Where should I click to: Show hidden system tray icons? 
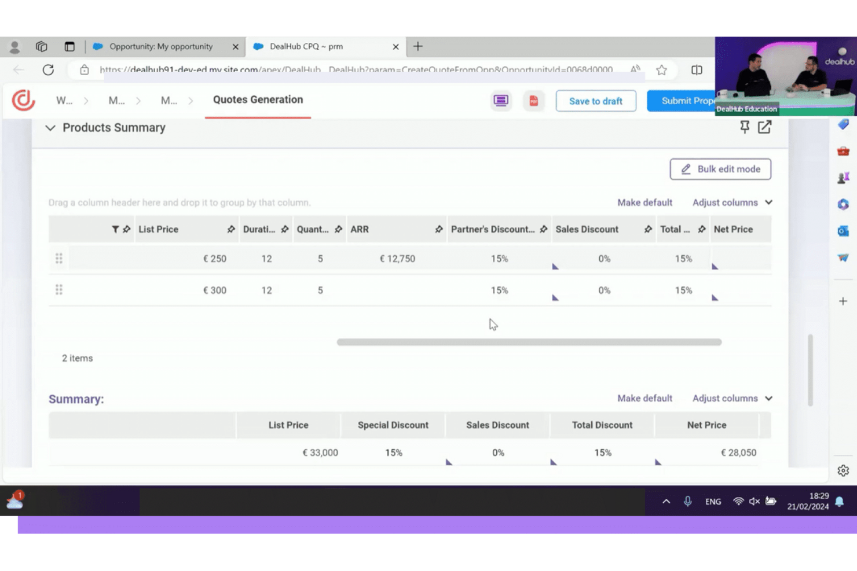point(666,502)
